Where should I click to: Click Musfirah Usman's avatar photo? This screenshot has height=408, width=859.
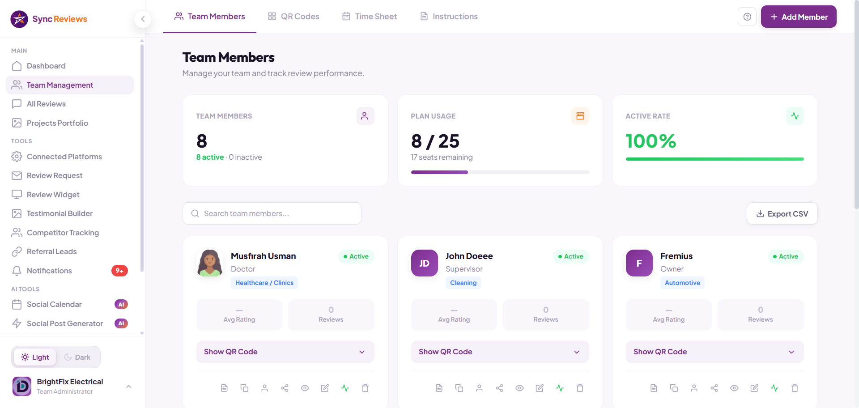click(209, 263)
